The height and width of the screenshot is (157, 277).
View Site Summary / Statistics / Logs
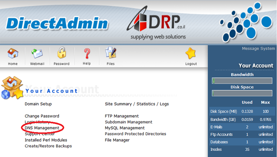point(137,104)
